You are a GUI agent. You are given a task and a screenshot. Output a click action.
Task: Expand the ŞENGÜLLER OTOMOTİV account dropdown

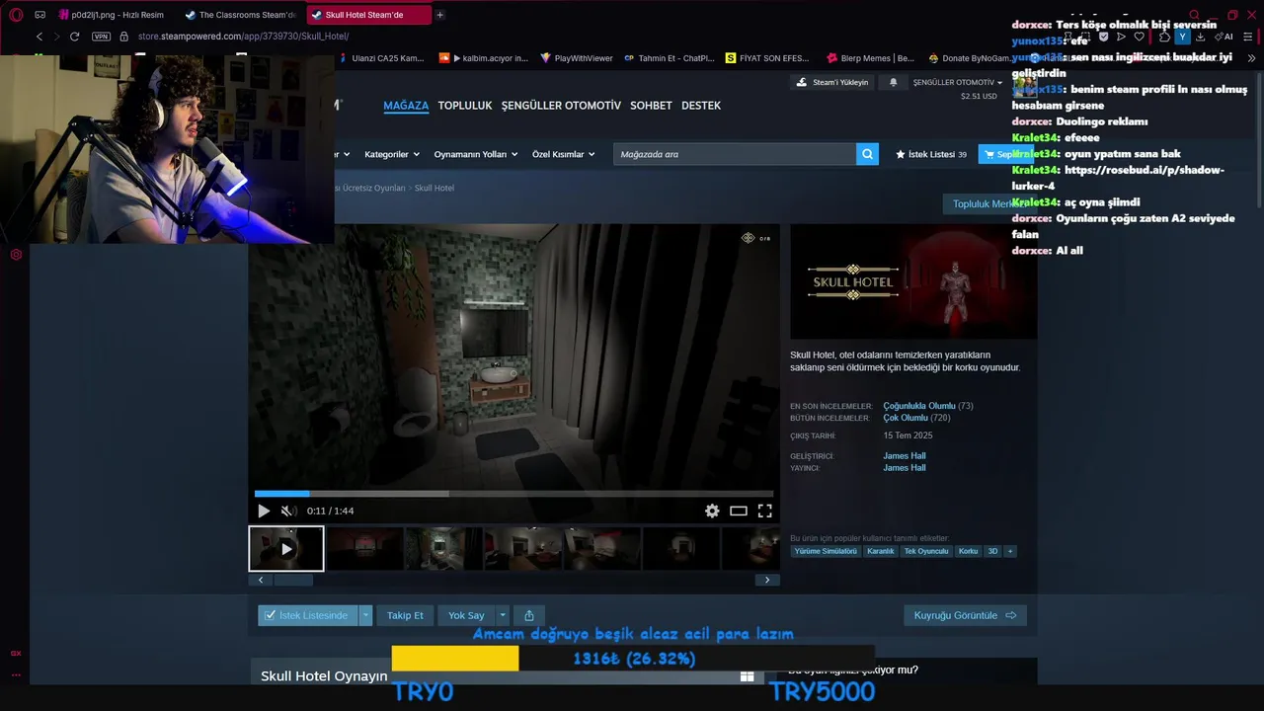(957, 82)
